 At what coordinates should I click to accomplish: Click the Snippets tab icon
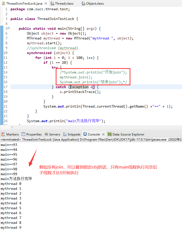coord(65,134)
